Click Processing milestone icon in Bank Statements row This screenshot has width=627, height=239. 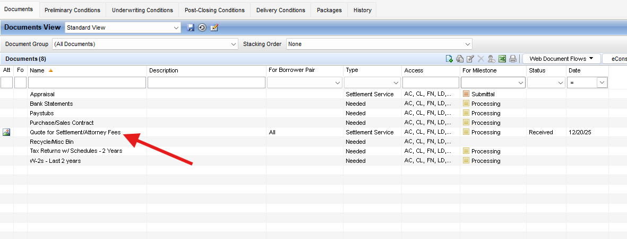pos(466,104)
